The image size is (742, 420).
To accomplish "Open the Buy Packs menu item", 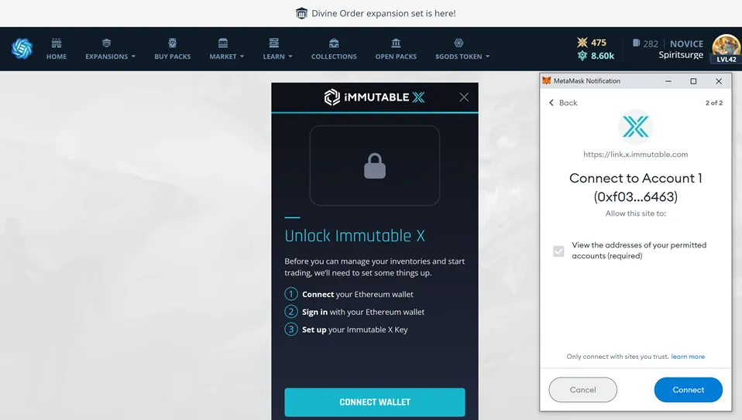I will pos(172,56).
